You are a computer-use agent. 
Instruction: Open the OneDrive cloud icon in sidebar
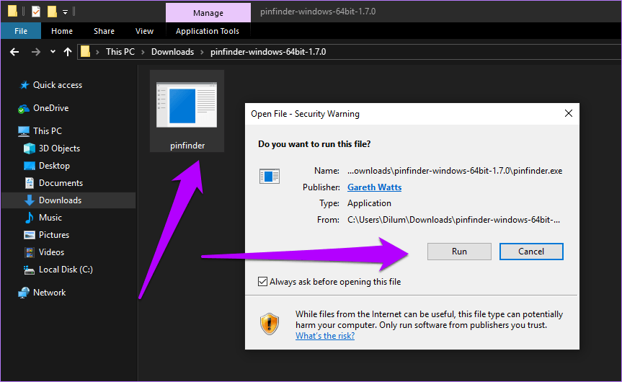[24, 108]
